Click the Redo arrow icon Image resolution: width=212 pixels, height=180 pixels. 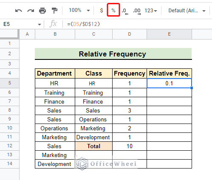[x=31, y=11]
